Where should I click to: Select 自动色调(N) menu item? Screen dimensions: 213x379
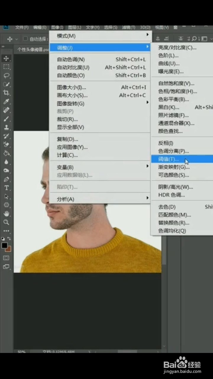coord(101,59)
